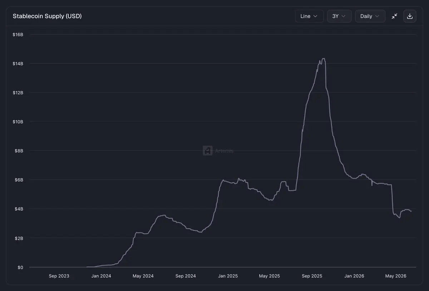This screenshot has width=429, height=291.
Task: Click the Jan 2025 x-axis label
Action: click(228, 276)
